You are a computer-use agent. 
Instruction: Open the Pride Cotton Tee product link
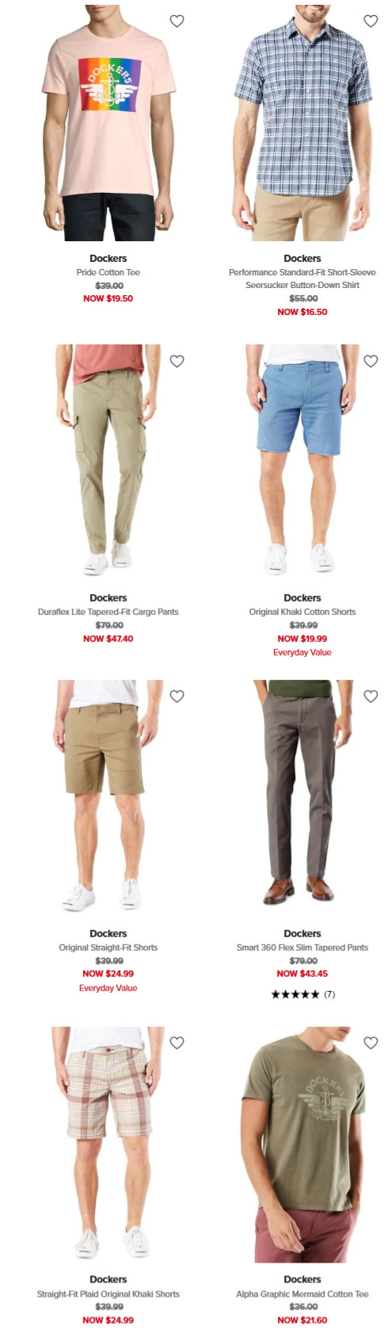click(108, 272)
